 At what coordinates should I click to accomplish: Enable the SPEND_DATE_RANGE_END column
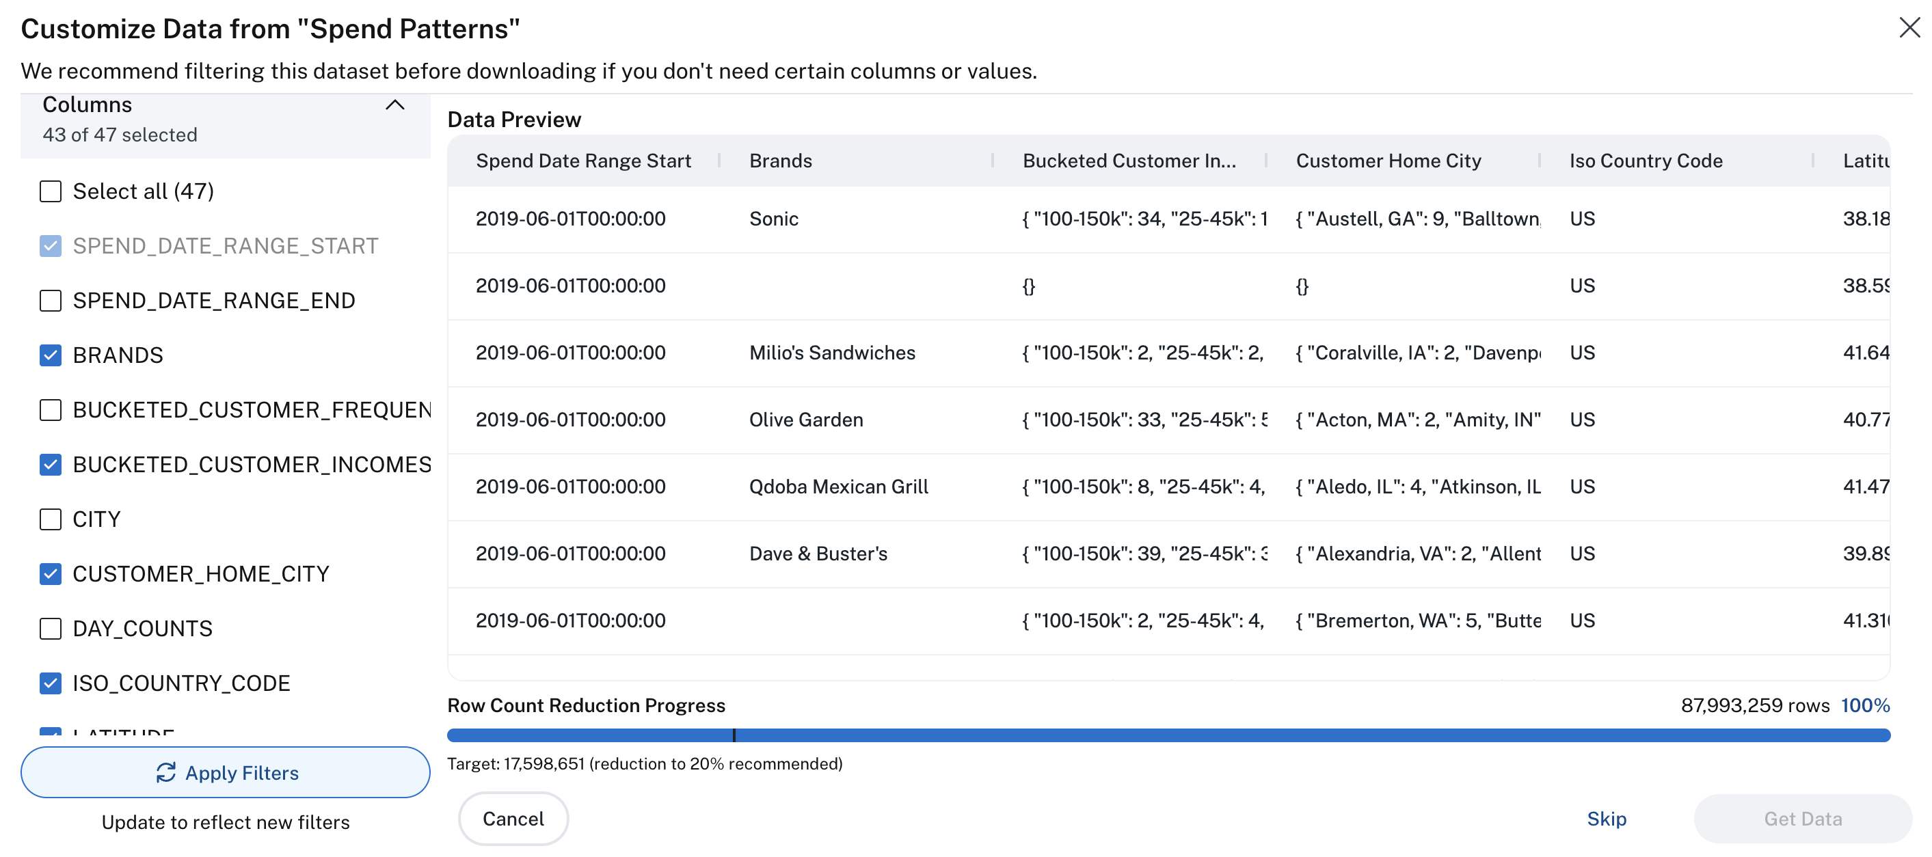51,301
